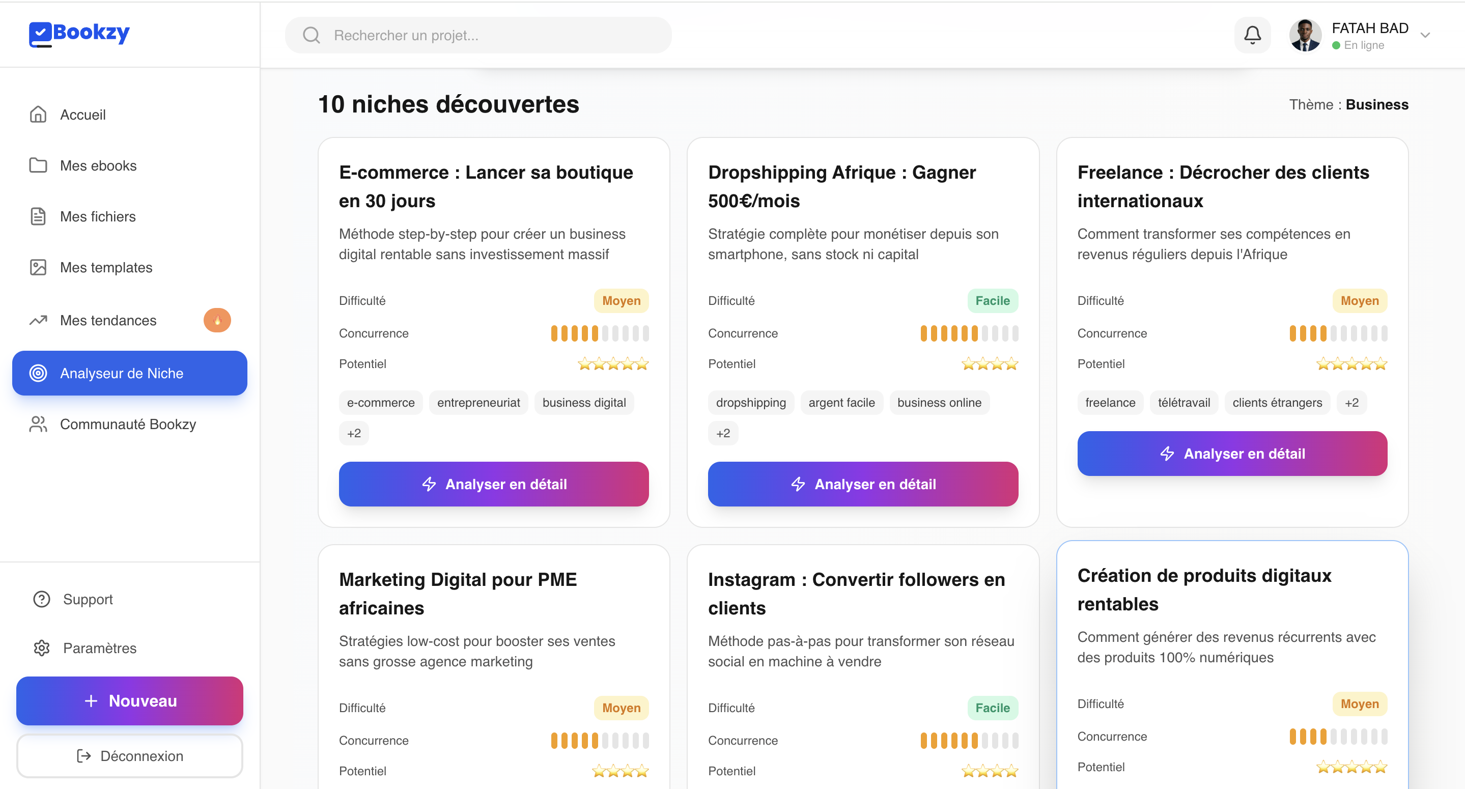The height and width of the screenshot is (789, 1465).
Task: Show more tags on Dropshipping Afrique card
Action: pyautogui.click(x=723, y=434)
